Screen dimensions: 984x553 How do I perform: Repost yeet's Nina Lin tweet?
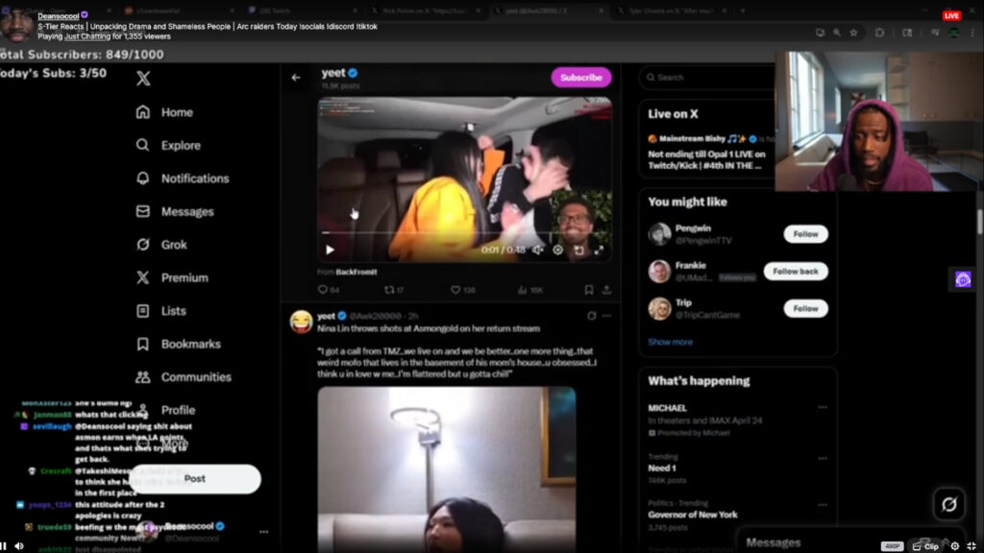tap(389, 287)
